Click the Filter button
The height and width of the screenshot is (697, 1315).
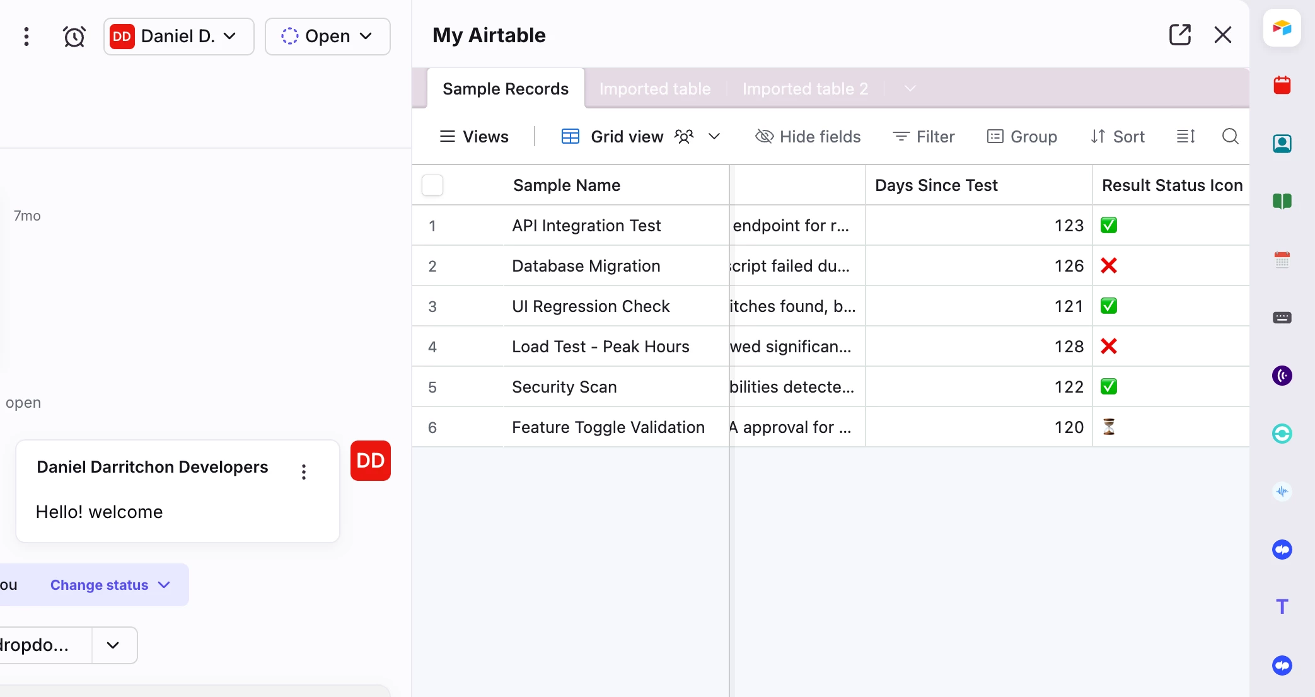coord(924,137)
